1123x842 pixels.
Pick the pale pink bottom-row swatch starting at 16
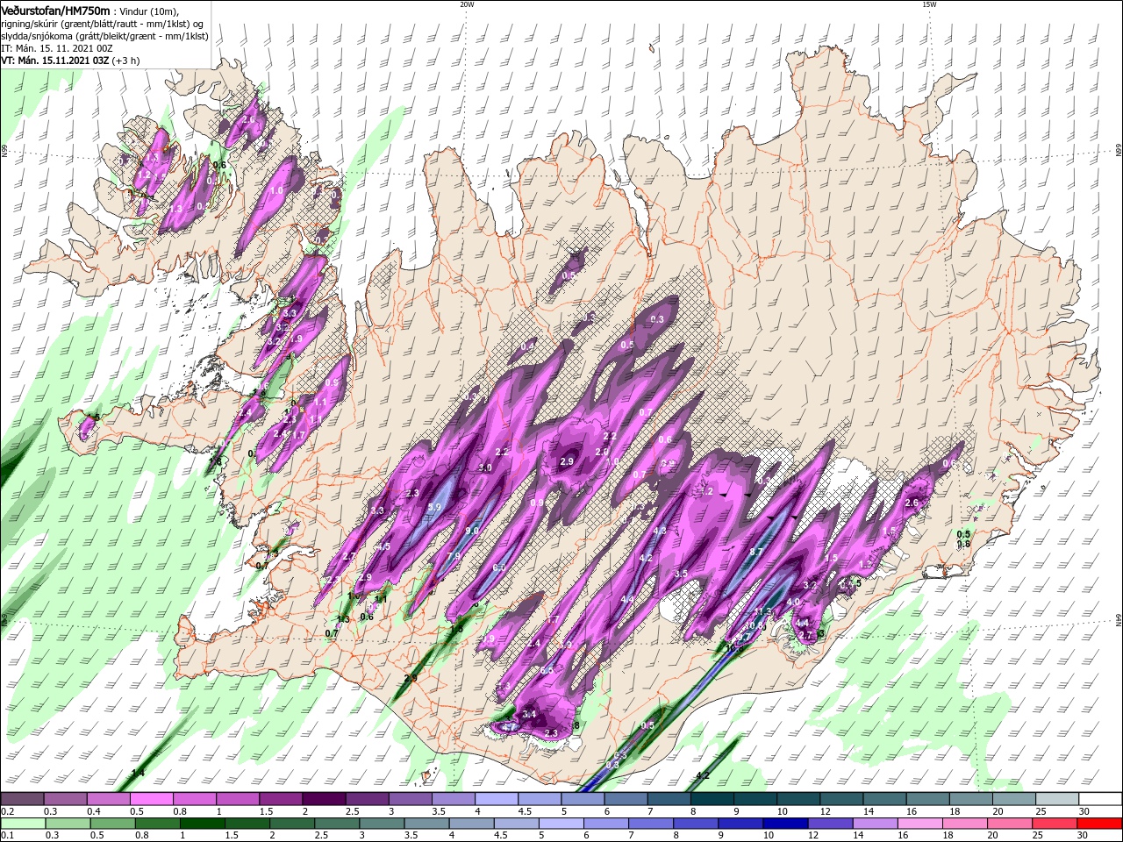pyautogui.click(x=919, y=823)
